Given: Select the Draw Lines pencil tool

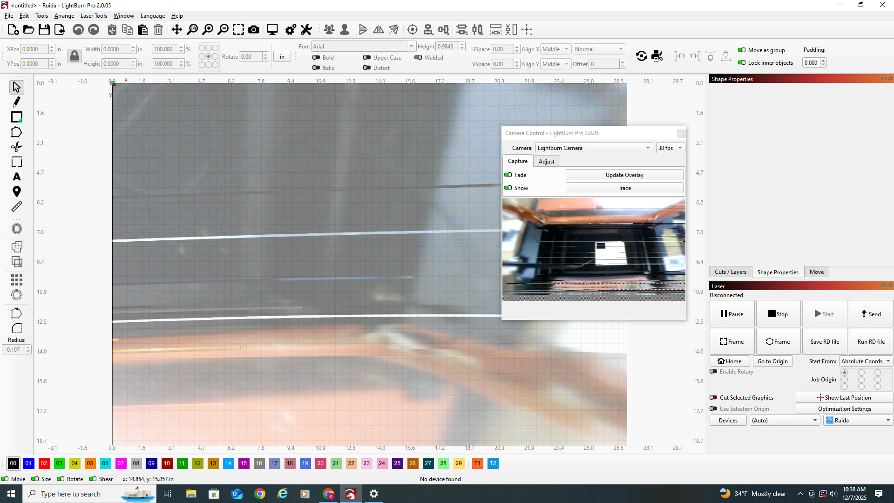Looking at the screenshot, I should point(17,102).
